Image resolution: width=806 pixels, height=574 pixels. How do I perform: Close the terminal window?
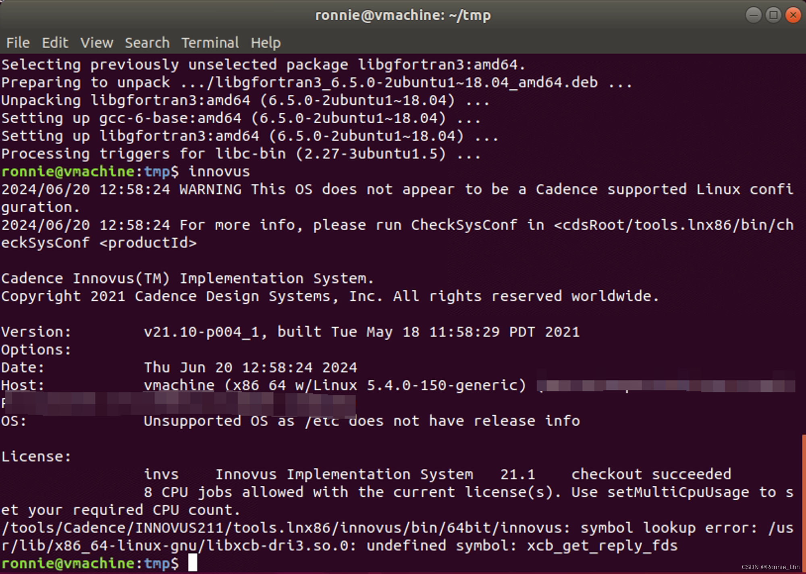click(793, 15)
